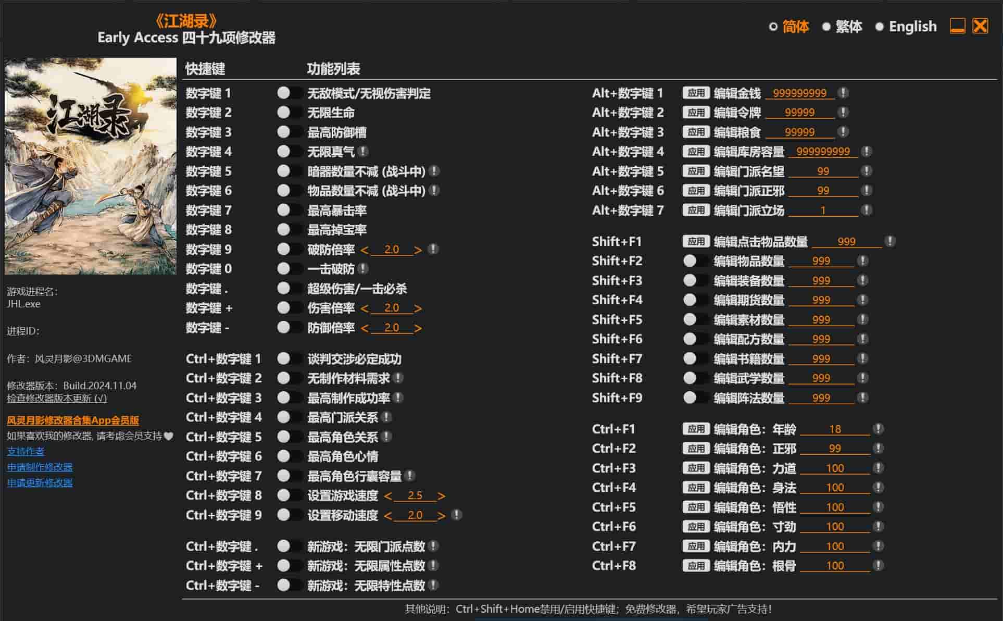This screenshot has width=1003, height=621.
Task: Click info icon beside 编辑角色：年龄
Action: point(879,429)
